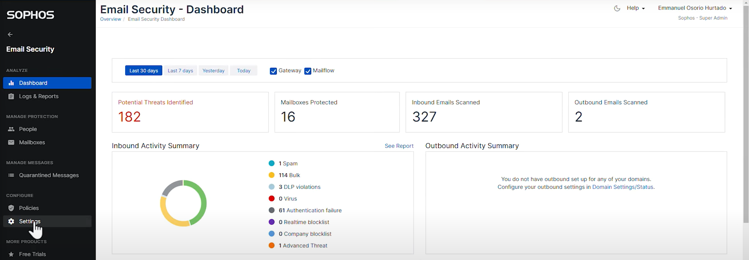Click the page vertical scrollbar
The image size is (749, 260).
(x=746, y=113)
